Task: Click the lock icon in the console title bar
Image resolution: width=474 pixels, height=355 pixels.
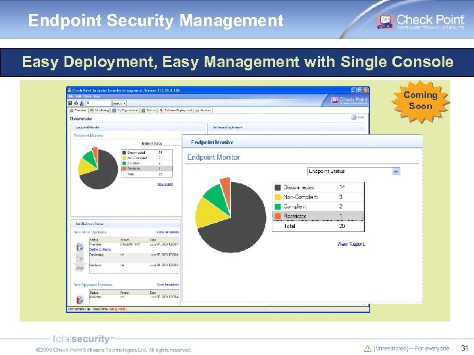Action: pyautogui.click(x=69, y=90)
